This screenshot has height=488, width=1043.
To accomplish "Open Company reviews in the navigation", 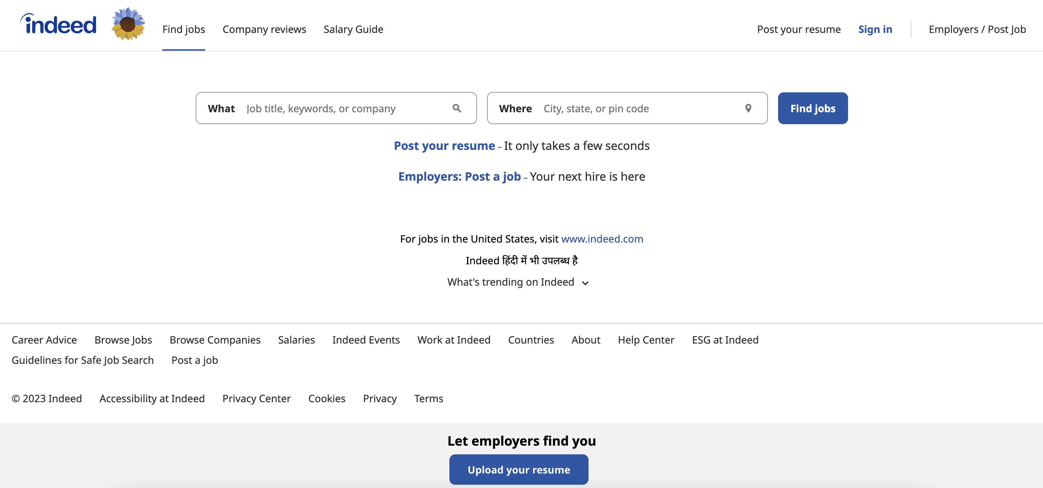I will tap(264, 29).
